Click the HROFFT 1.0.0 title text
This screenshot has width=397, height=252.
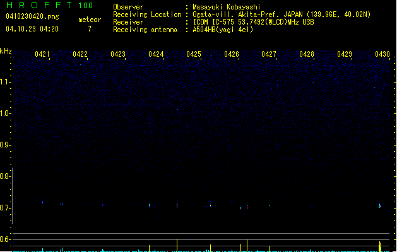point(50,5)
